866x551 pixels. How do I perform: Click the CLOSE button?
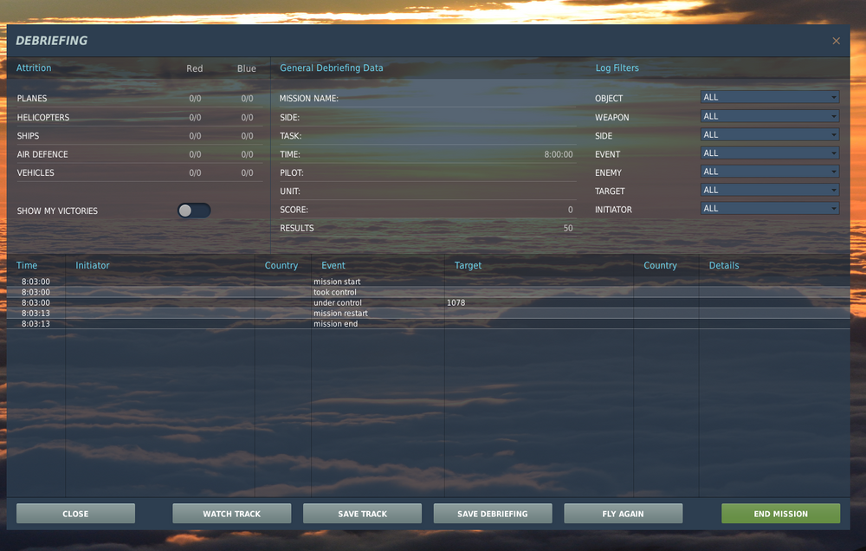(75, 514)
